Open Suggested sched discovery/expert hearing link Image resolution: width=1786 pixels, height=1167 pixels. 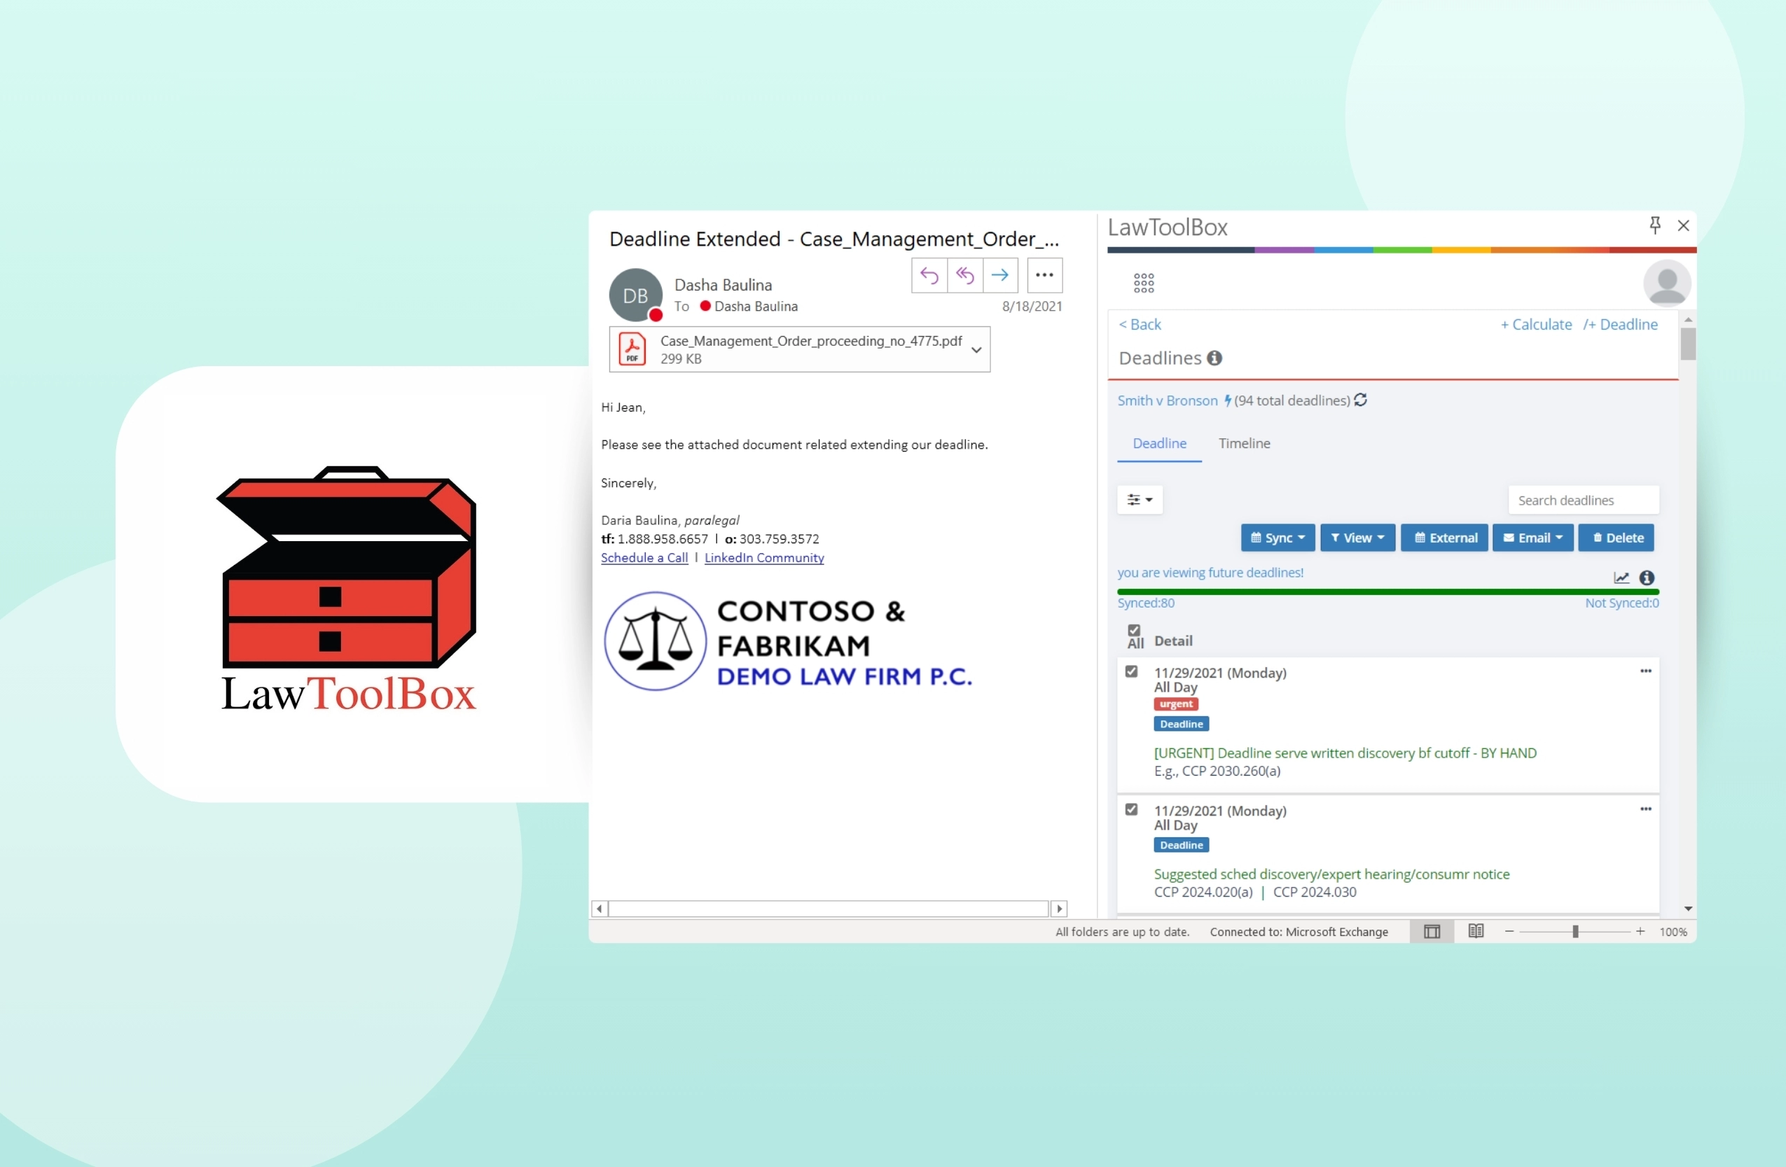(x=1331, y=874)
